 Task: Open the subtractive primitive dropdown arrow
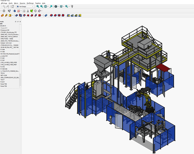[42, 15]
